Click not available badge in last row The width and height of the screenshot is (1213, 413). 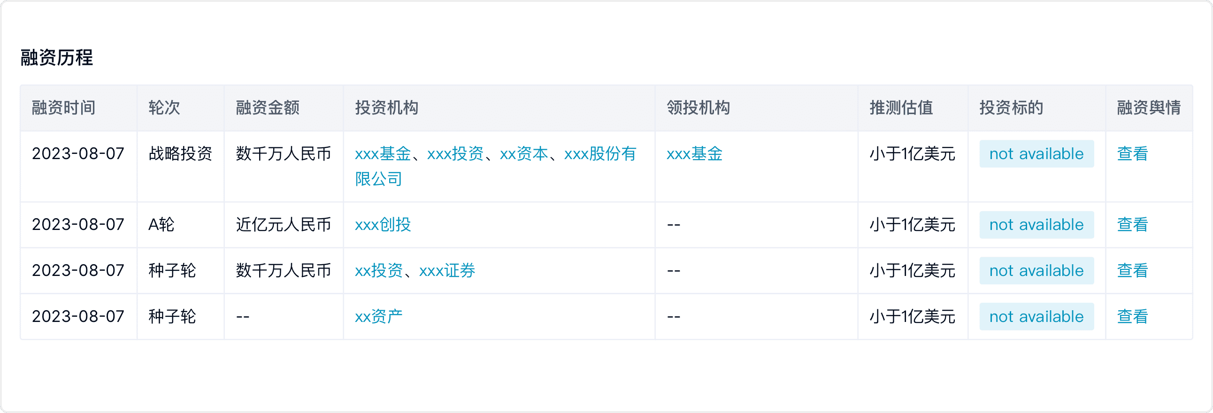tap(1036, 316)
